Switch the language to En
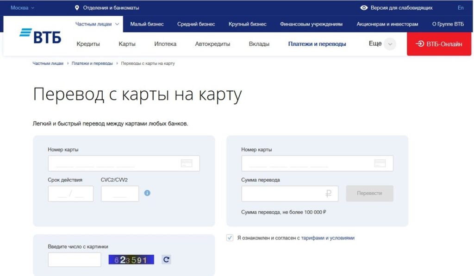This screenshot has height=276, width=474. coord(461,8)
